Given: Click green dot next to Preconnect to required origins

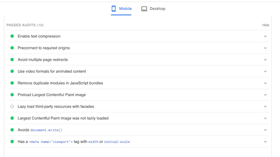Looking at the screenshot, I should [x=12, y=48].
